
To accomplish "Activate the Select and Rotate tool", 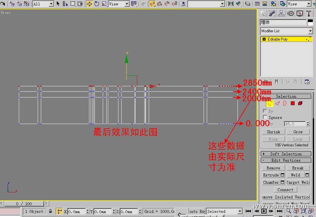I will pyautogui.click(x=97, y=4).
